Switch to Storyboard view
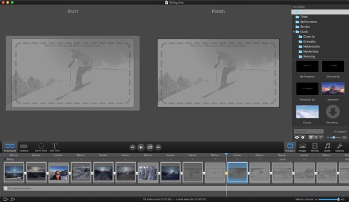 pyautogui.click(x=10, y=148)
